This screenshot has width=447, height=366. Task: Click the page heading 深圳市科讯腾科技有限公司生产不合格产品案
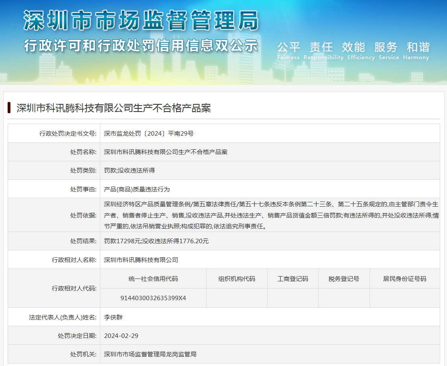coord(114,108)
